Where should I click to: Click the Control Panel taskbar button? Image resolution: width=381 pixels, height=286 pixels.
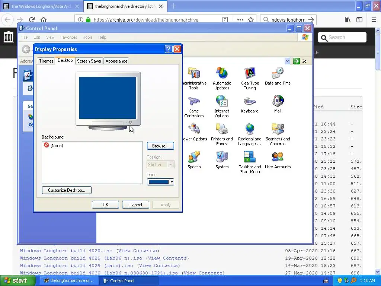(x=129, y=281)
